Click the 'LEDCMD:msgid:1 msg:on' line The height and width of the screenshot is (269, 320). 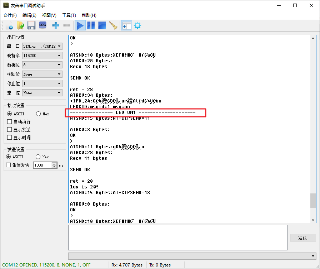100,107
